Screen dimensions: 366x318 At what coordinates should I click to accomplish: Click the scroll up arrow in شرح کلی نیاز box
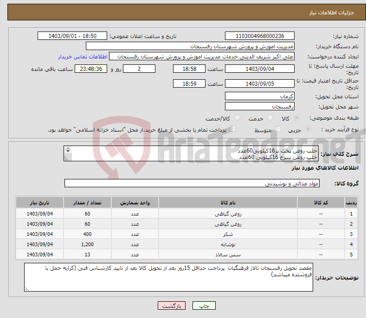[x=68, y=148]
